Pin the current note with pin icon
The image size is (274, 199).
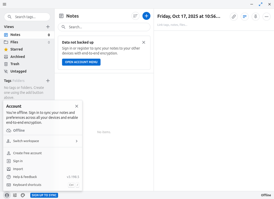point(255,17)
